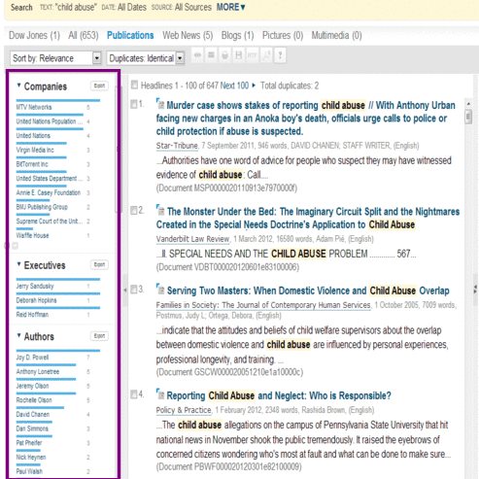Viewport: 479px width, 479px height.
Task: Click the Policy & Practice source link
Action: coord(184,410)
